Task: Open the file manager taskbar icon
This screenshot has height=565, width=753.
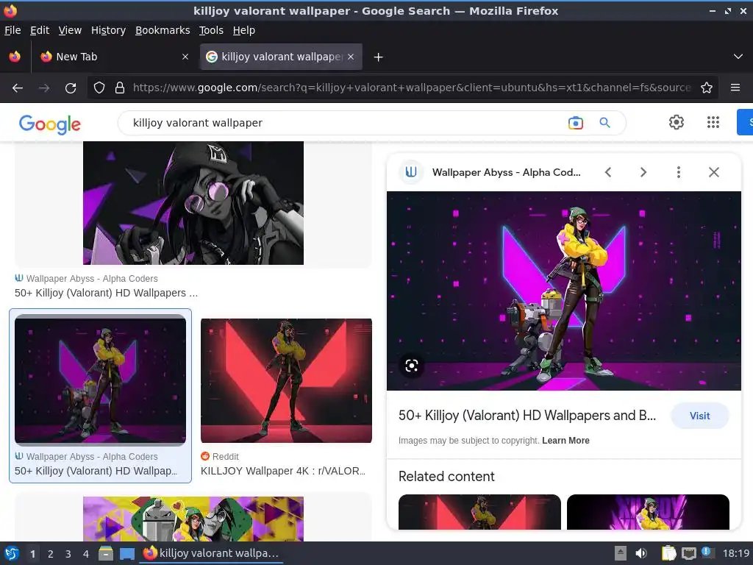Action: (106, 553)
